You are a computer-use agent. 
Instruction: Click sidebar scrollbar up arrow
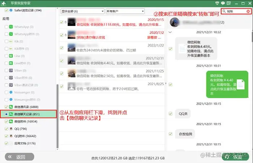pyautogui.click(x=57, y=8)
